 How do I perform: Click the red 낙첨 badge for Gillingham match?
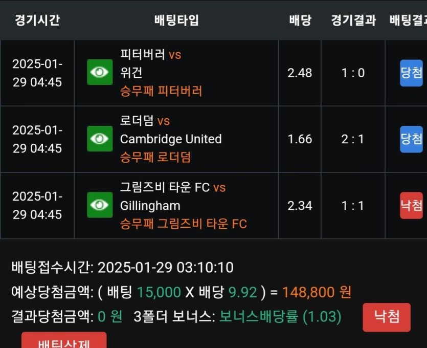click(411, 206)
